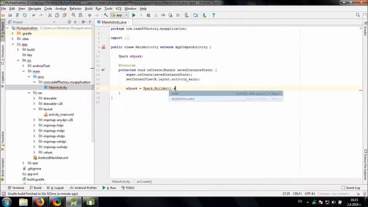The width and height of the screenshot is (368, 207).
Task: Expand the .idea folder
Action: tap(13, 39)
